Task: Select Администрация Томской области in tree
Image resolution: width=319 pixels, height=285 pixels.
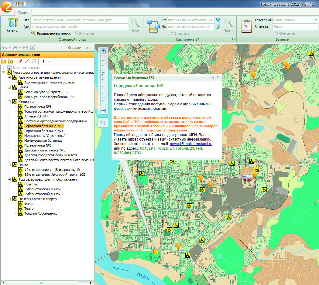Action: click(50, 82)
